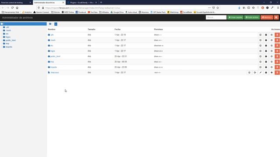The image size is (280, 157).
Task: Click the icon between lock and delete in tmp row
Action: pyautogui.click(x=272, y=62)
